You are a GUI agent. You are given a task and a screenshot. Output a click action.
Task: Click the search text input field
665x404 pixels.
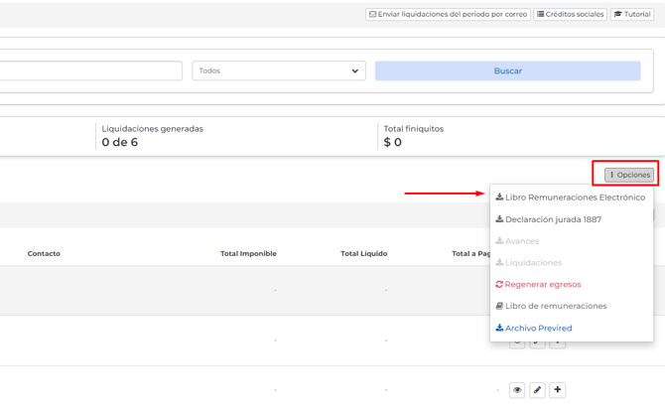[x=89, y=70]
